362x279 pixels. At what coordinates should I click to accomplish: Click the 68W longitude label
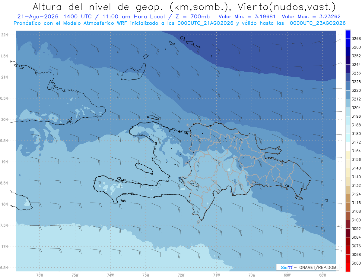click(x=322, y=275)
